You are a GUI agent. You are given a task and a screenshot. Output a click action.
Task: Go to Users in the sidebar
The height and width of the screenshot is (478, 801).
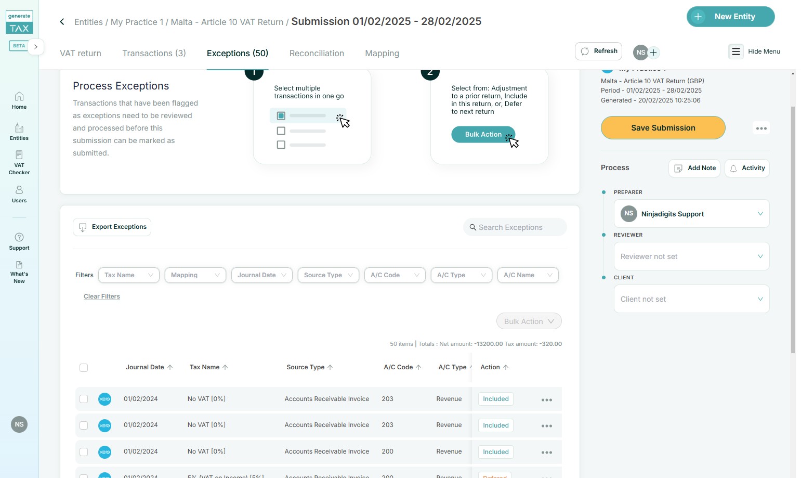19,194
